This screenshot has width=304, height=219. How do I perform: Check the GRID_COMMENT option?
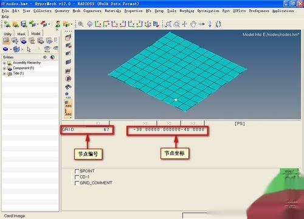click(77, 183)
